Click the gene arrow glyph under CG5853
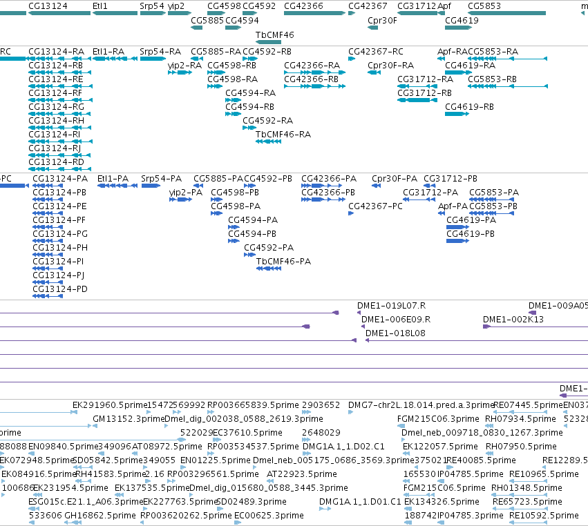 coord(506,13)
